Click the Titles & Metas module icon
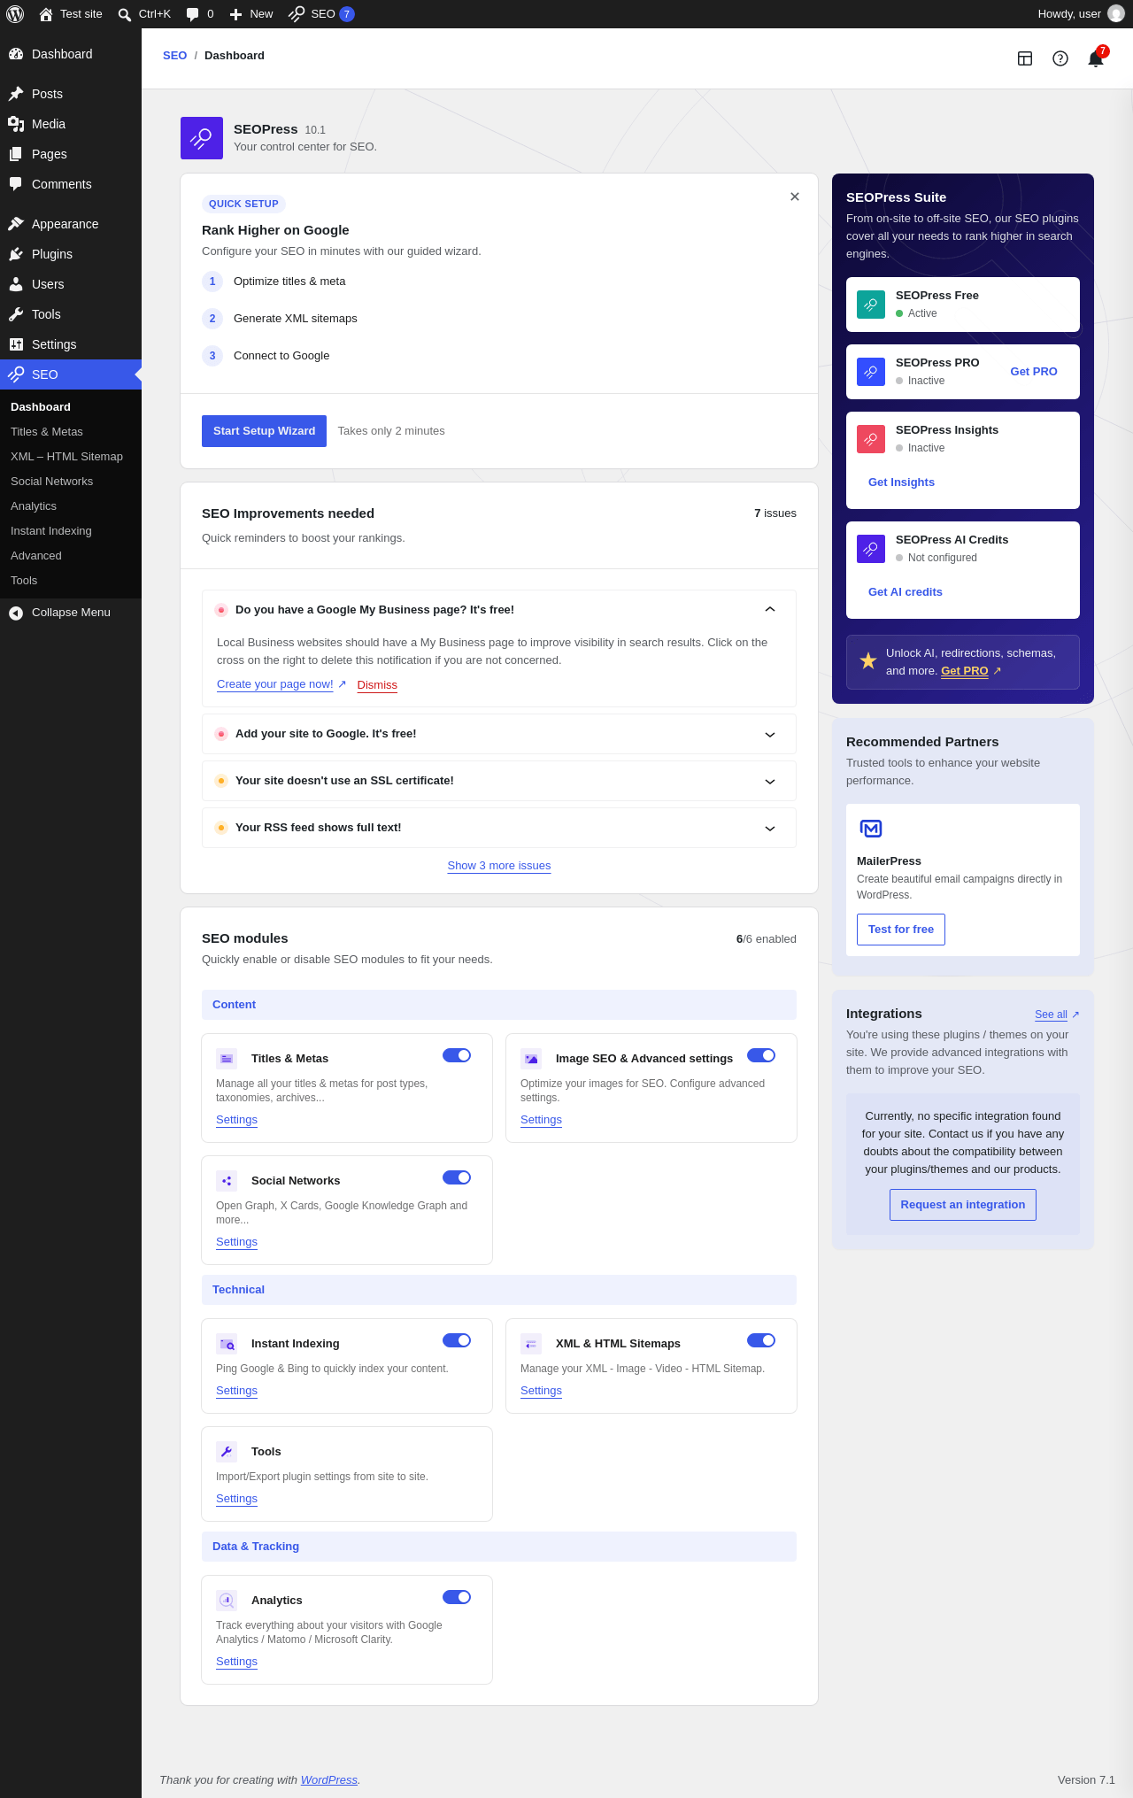Image resolution: width=1133 pixels, height=1798 pixels. (x=227, y=1059)
